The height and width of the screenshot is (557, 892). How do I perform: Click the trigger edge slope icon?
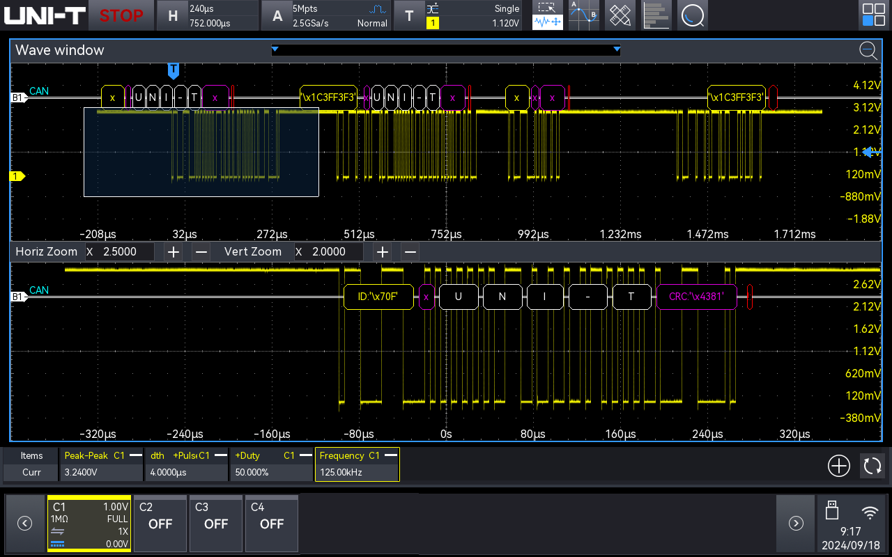pyautogui.click(x=433, y=8)
